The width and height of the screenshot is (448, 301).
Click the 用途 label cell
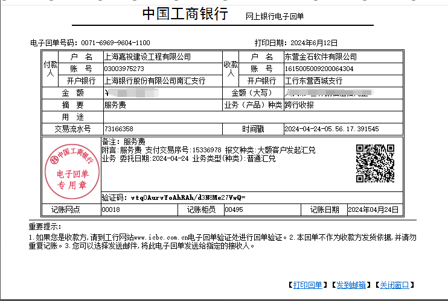point(72,117)
